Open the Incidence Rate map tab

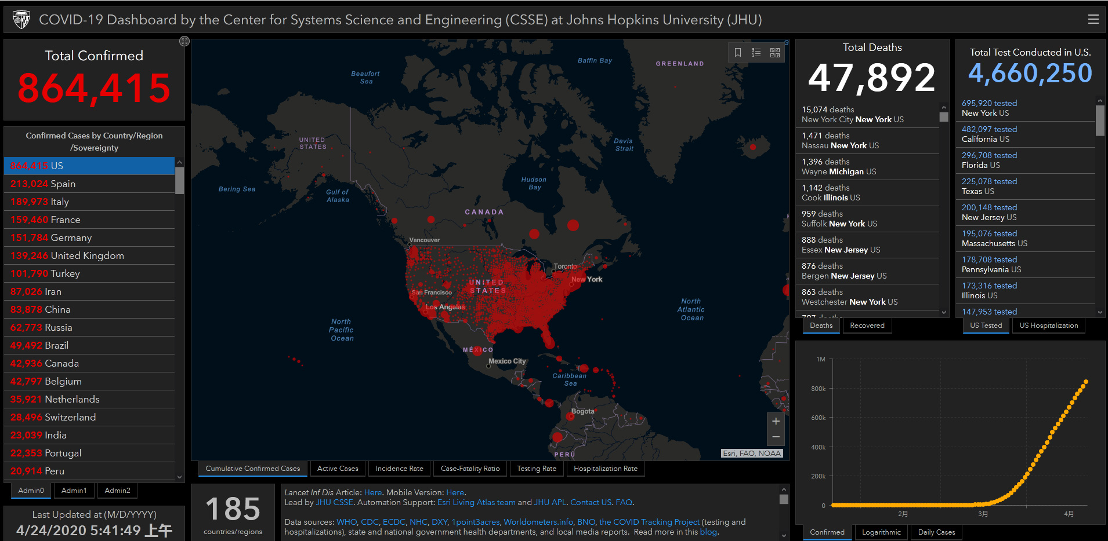click(x=399, y=469)
